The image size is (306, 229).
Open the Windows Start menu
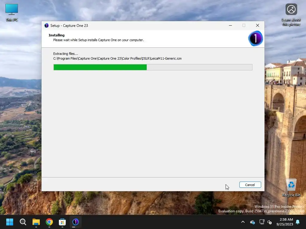[x=10, y=222]
